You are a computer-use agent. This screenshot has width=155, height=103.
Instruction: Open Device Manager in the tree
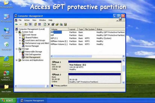tap(32, 46)
